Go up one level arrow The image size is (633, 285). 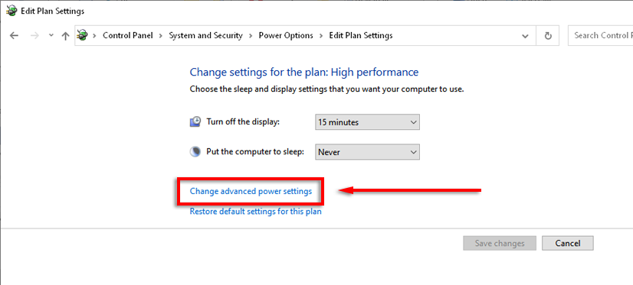point(65,35)
